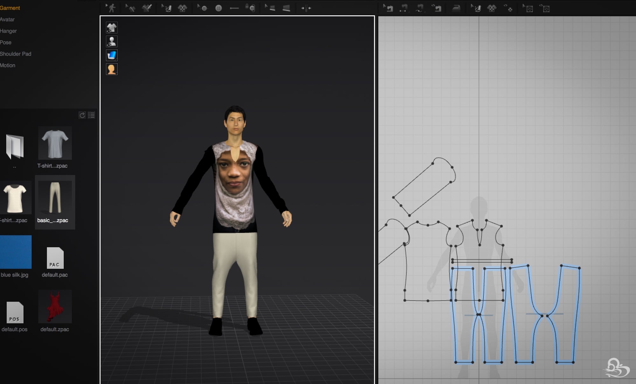The width and height of the screenshot is (636, 384).
Task: Select the Free Sewing tool
Action: [419, 9]
